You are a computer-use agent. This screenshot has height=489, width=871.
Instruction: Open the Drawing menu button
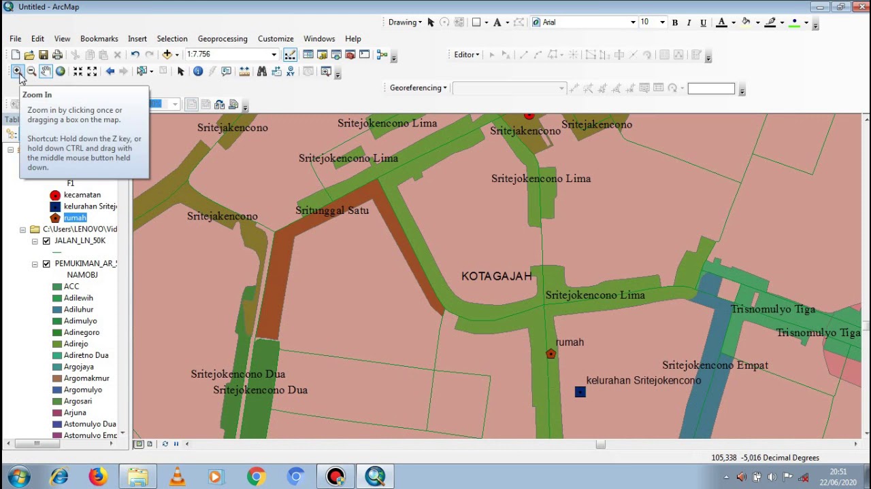click(405, 22)
